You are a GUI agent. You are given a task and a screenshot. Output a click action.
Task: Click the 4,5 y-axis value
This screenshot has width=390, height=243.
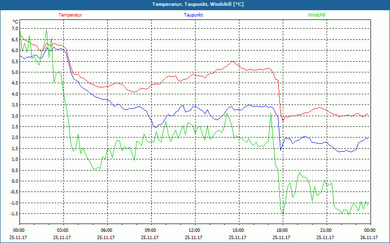tap(15, 83)
